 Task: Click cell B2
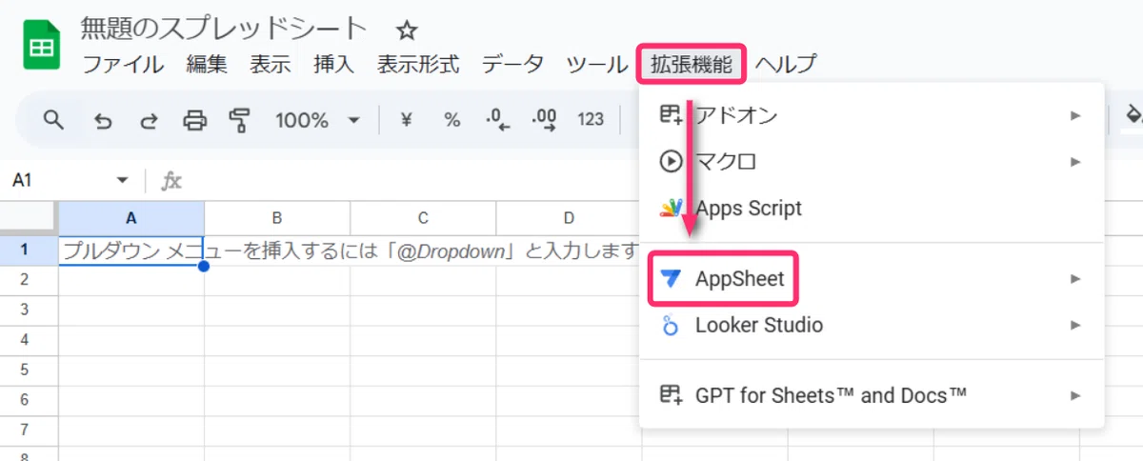[277, 280]
